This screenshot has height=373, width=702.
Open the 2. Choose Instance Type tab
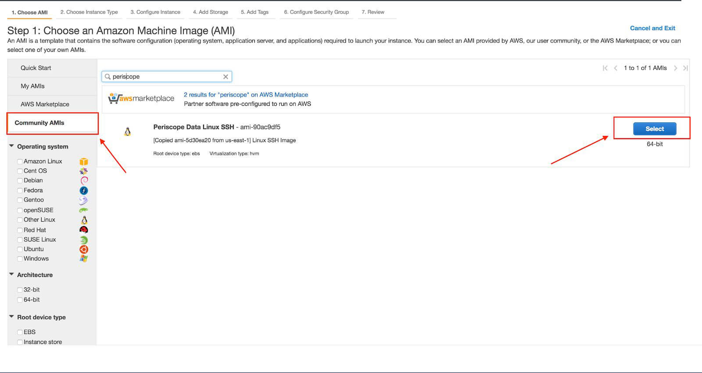coord(89,12)
